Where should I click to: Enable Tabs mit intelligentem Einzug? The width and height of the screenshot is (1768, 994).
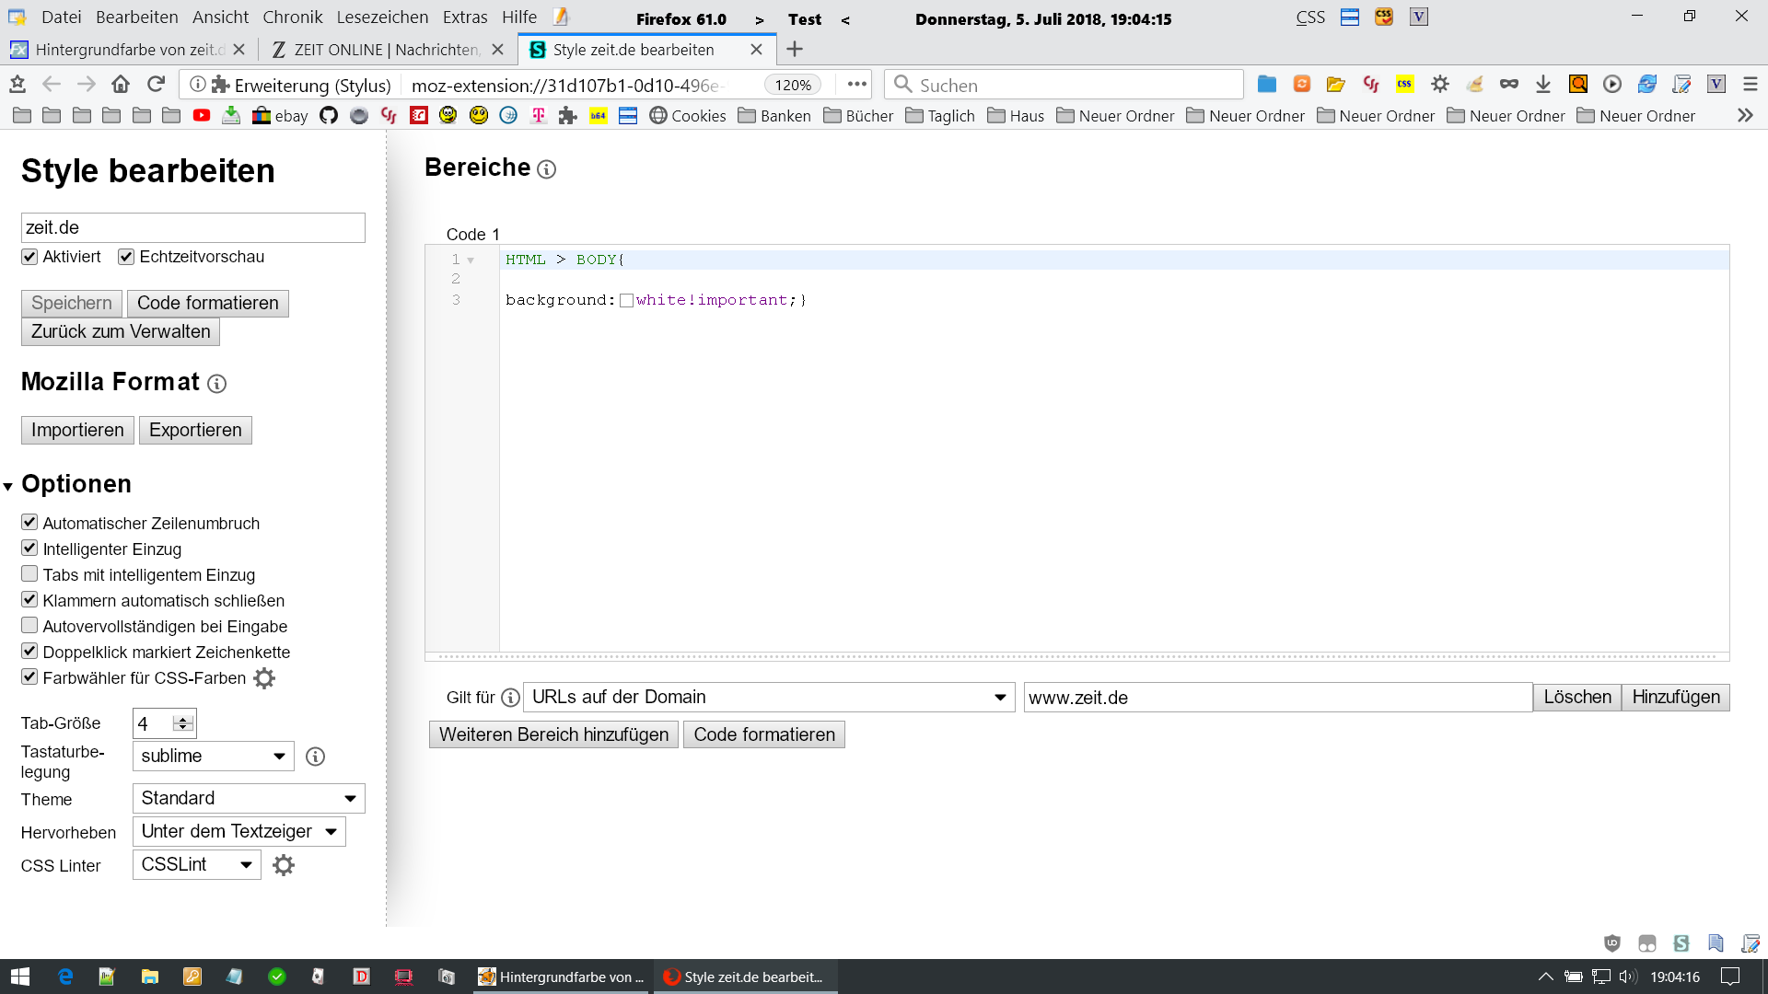click(29, 574)
